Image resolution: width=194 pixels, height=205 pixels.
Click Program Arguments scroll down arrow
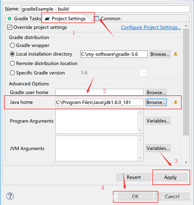pyautogui.click(x=140, y=130)
